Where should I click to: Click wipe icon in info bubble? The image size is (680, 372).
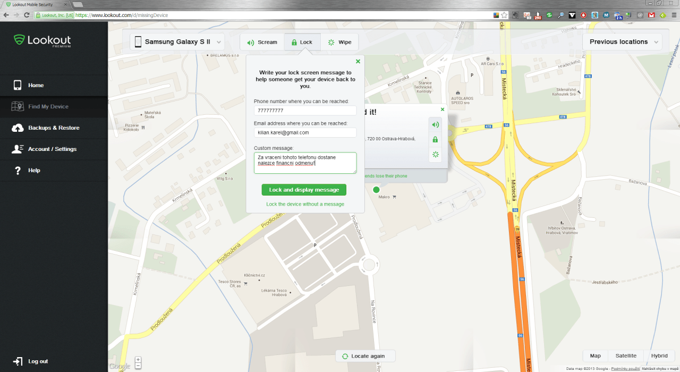[435, 155]
